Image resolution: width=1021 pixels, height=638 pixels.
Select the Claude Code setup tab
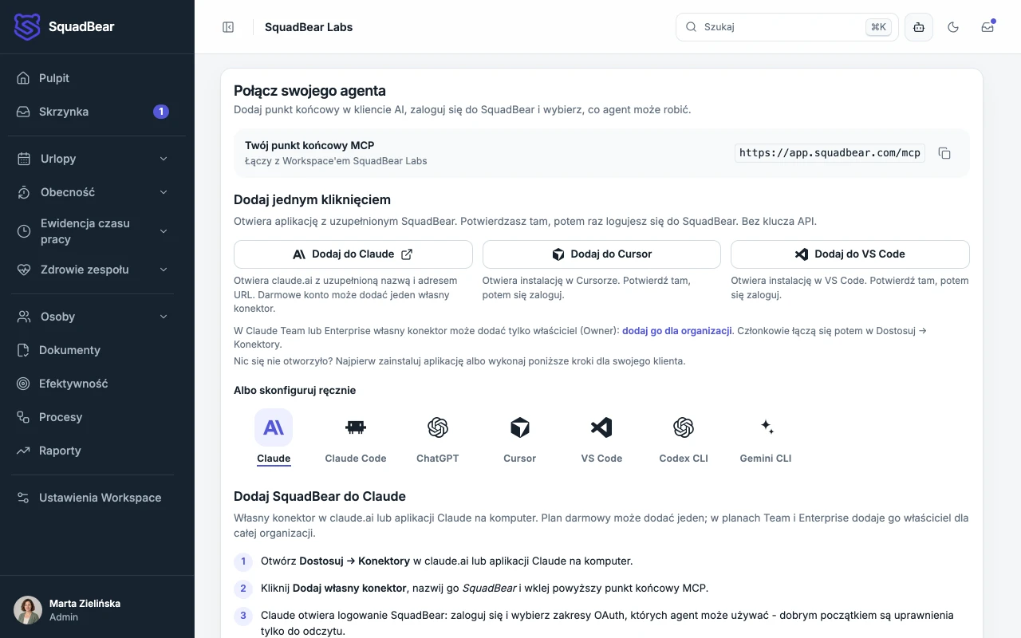click(x=356, y=437)
